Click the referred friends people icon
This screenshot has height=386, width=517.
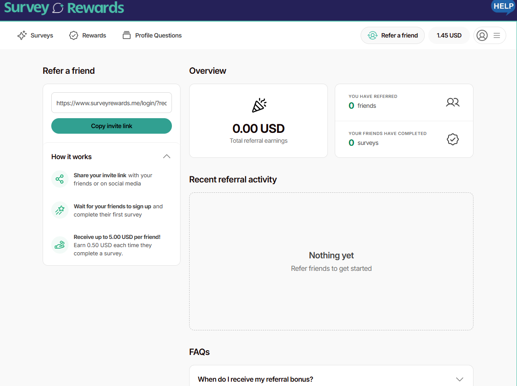coord(452,102)
